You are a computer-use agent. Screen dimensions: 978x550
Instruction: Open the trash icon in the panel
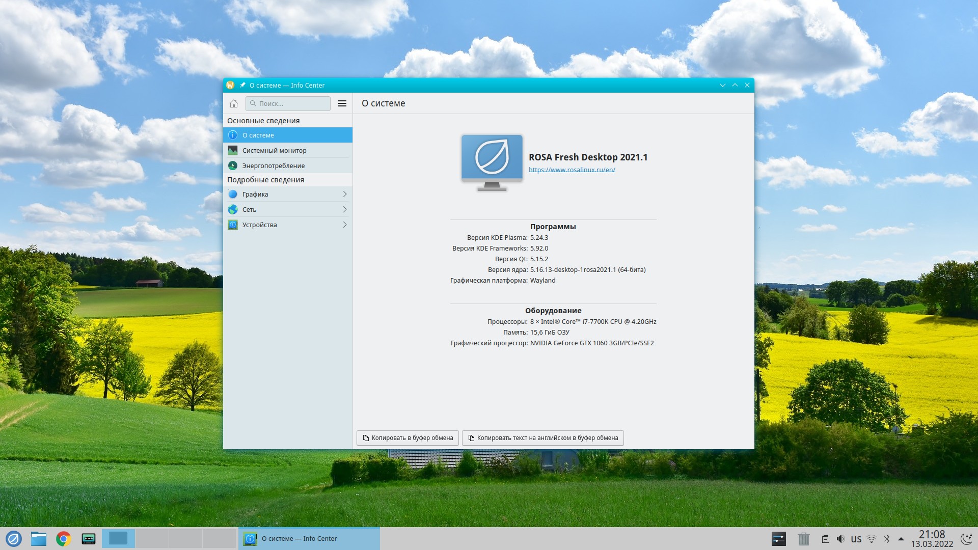[803, 538]
